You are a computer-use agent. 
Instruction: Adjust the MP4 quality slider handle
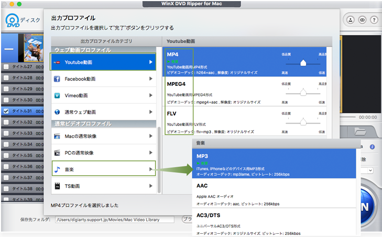(x=303, y=63)
